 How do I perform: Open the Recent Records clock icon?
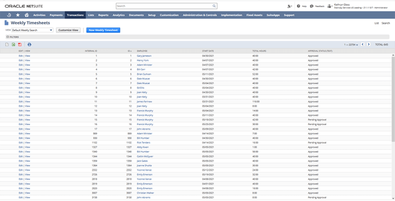pyautogui.click(x=9, y=15)
